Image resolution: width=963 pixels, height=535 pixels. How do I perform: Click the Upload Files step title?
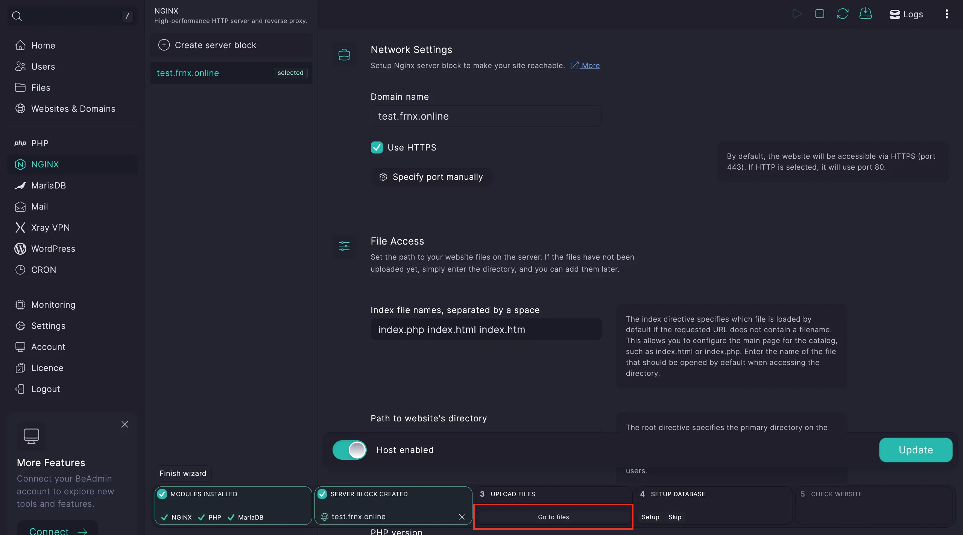pos(513,494)
